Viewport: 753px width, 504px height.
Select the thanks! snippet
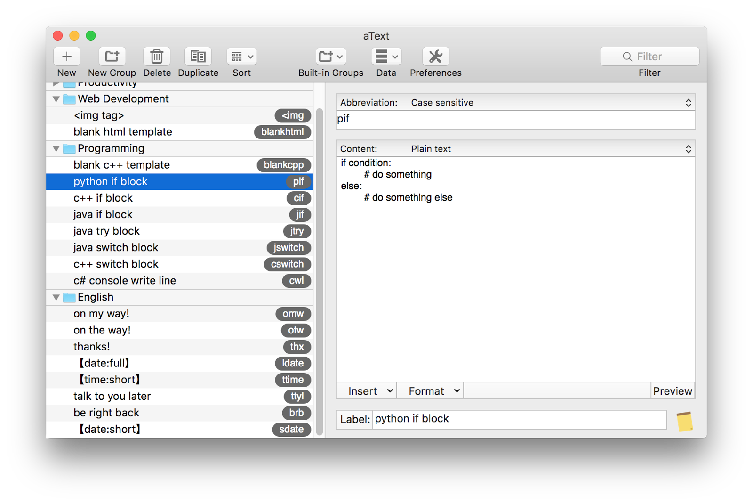pyautogui.click(x=179, y=347)
